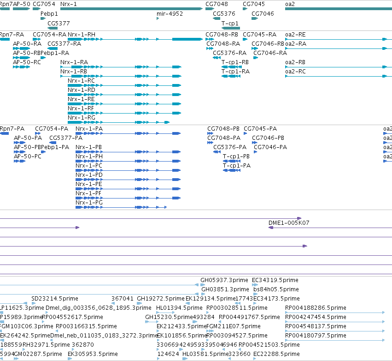This screenshot has width=392, height=361.
Task: Select the bs84h05.5prime EST label
Action: pyautogui.click(x=276, y=289)
